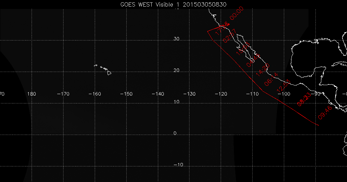
Task: Select the -10 latitude label
Action: (x=178, y=165)
